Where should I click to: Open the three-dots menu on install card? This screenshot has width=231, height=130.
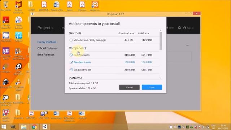pos(188,45)
